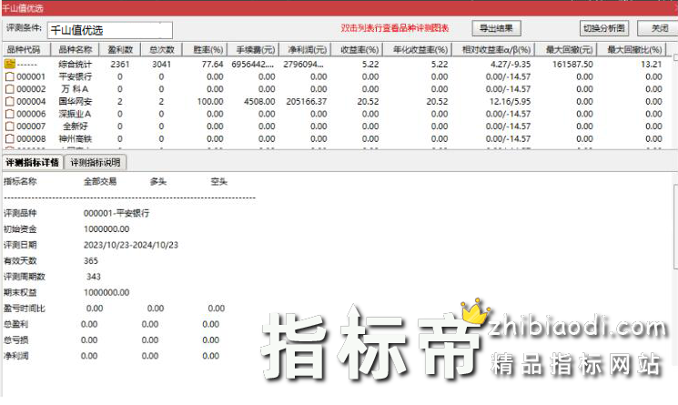Click the 全部交易 column heading
The height and width of the screenshot is (405, 678).
point(100,181)
